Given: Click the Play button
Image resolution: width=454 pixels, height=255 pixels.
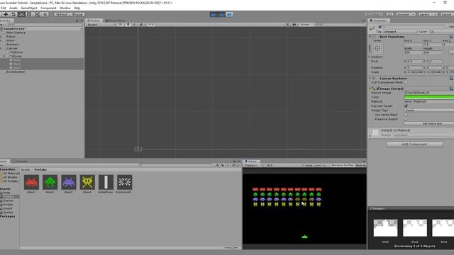Looking at the screenshot, I should pyautogui.click(x=214, y=14).
